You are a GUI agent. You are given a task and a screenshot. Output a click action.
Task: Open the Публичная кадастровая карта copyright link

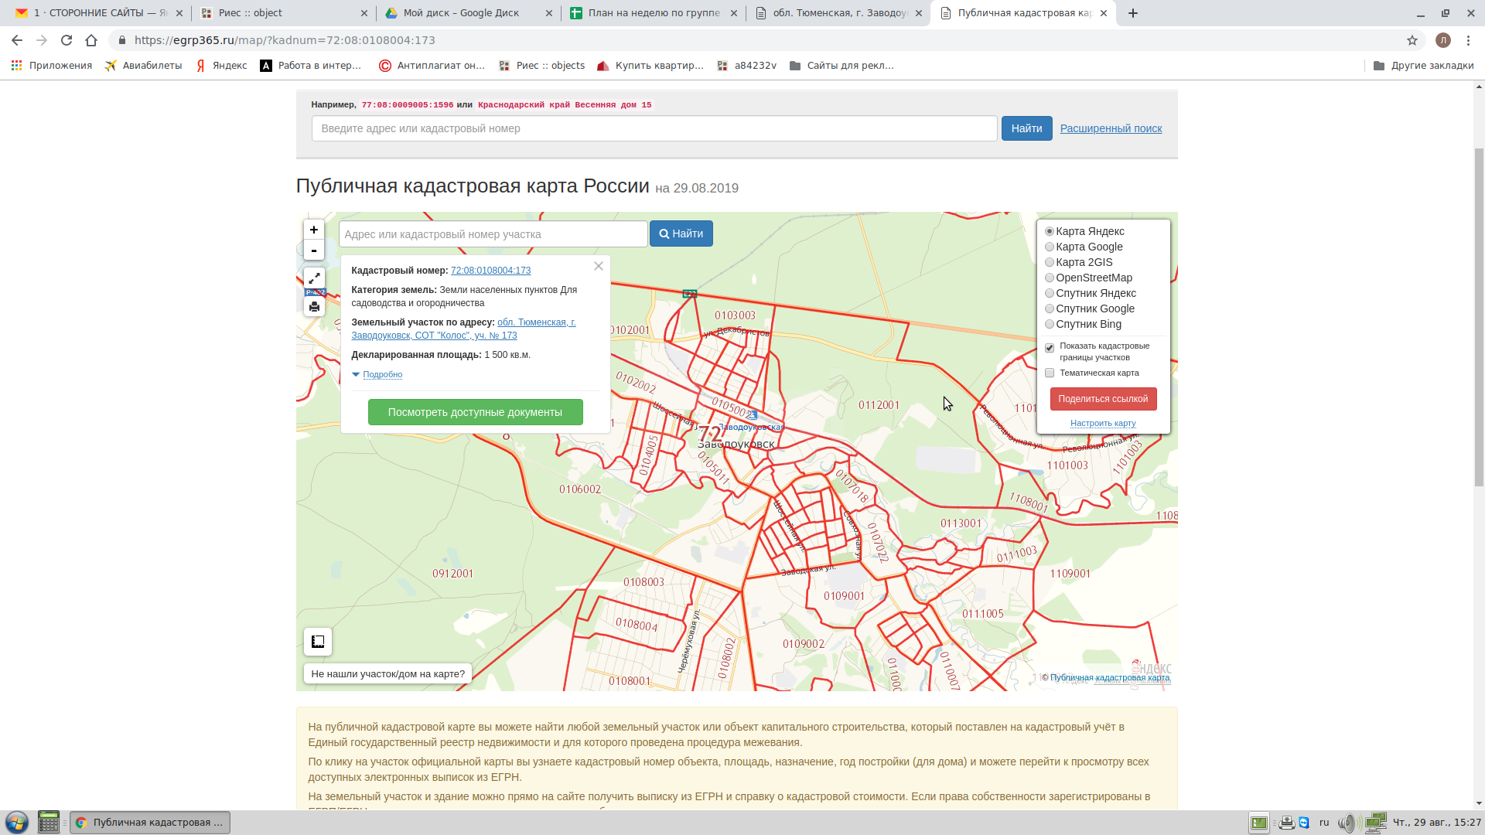(x=1109, y=677)
